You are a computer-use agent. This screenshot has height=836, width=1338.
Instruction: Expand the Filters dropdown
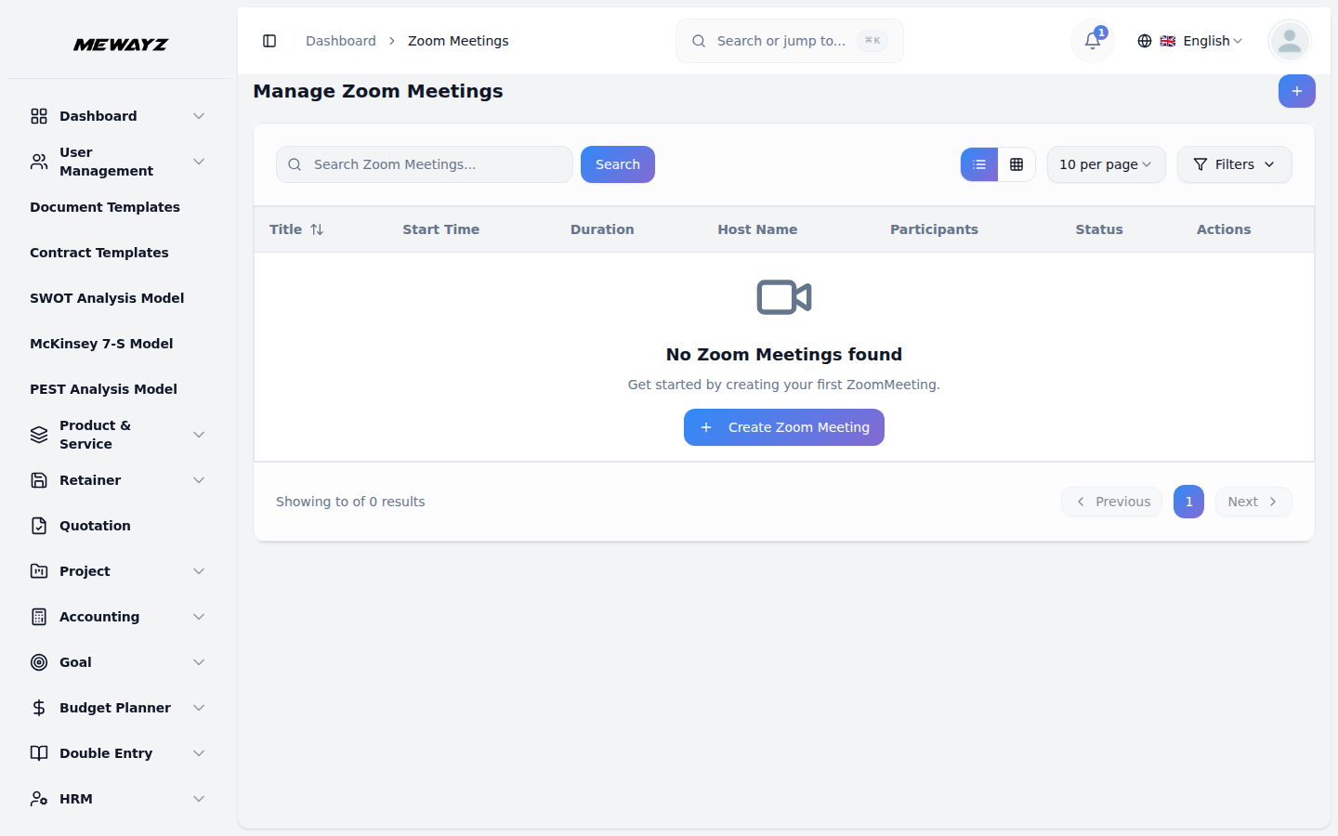[x=1234, y=164]
